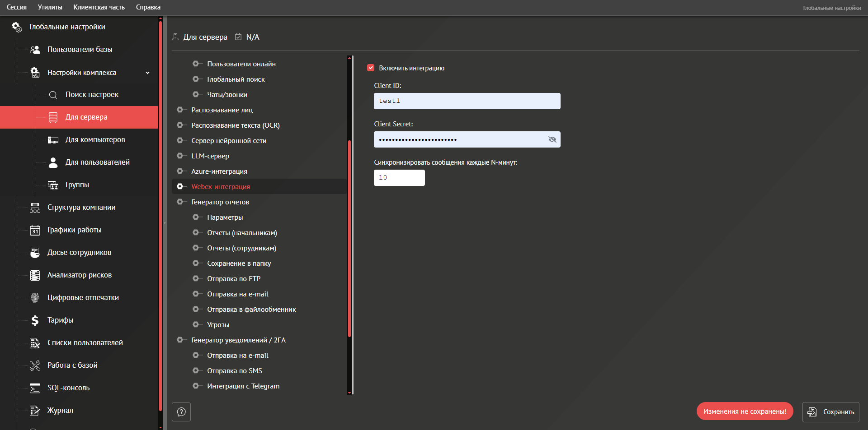This screenshot has height=430, width=868.
Task: Click the fingerprint icon for Цифровые отпечатки
Action: [35, 298]
